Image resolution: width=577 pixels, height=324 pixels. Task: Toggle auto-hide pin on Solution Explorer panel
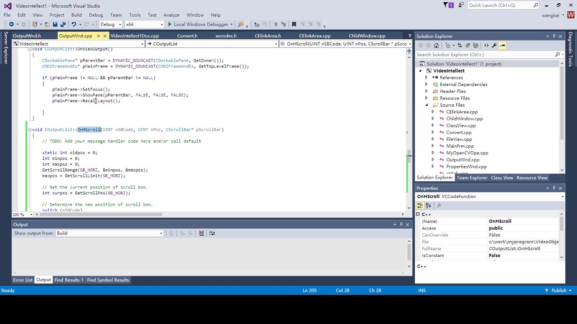coord(554,36)
